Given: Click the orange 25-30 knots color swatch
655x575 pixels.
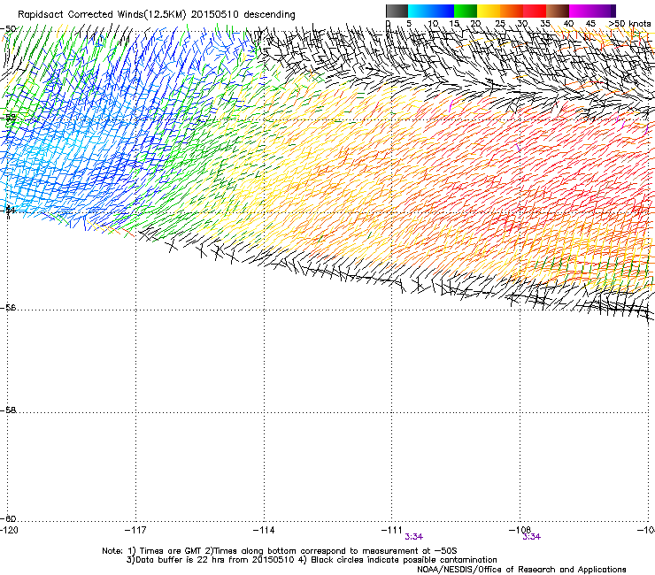Looking at the screenshot, I should [512, 11].
